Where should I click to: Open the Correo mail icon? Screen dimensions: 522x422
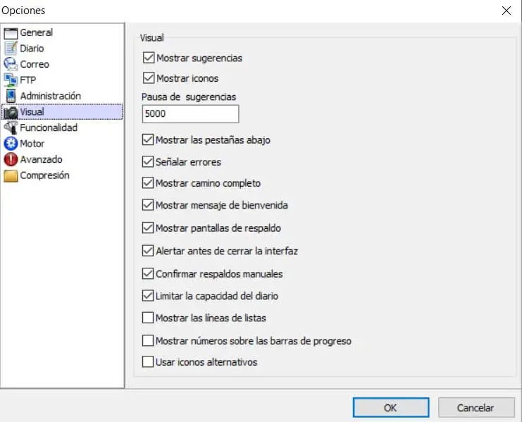(x=11, y=64)
